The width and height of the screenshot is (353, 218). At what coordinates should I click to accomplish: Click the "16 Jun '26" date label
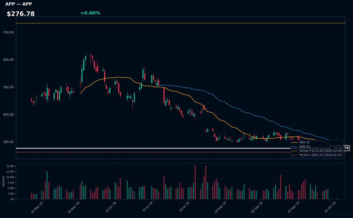coord(110,207)
